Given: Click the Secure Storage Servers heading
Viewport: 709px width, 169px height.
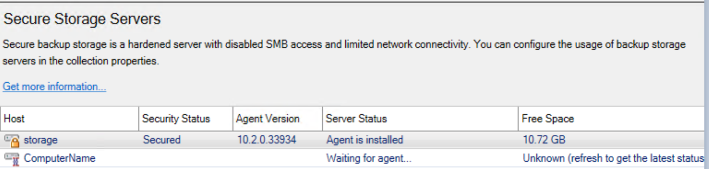Looking at the screenshot, I should pos(82,19).
